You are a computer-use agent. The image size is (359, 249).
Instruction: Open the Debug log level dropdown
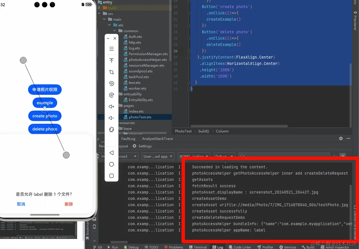pyautogui.click(x=224, y=156)
